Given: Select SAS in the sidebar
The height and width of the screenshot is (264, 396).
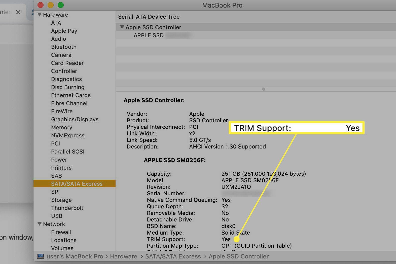Looking at the screenshot, I should click(x=56, y=176).
